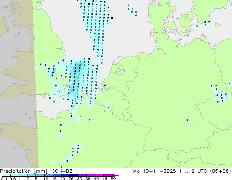Image resolution: width=232 pixels, height=180 pixels.
Task: Click the '0.1' legend scale value
Action: pyautogui.click(x=4, y=179)
